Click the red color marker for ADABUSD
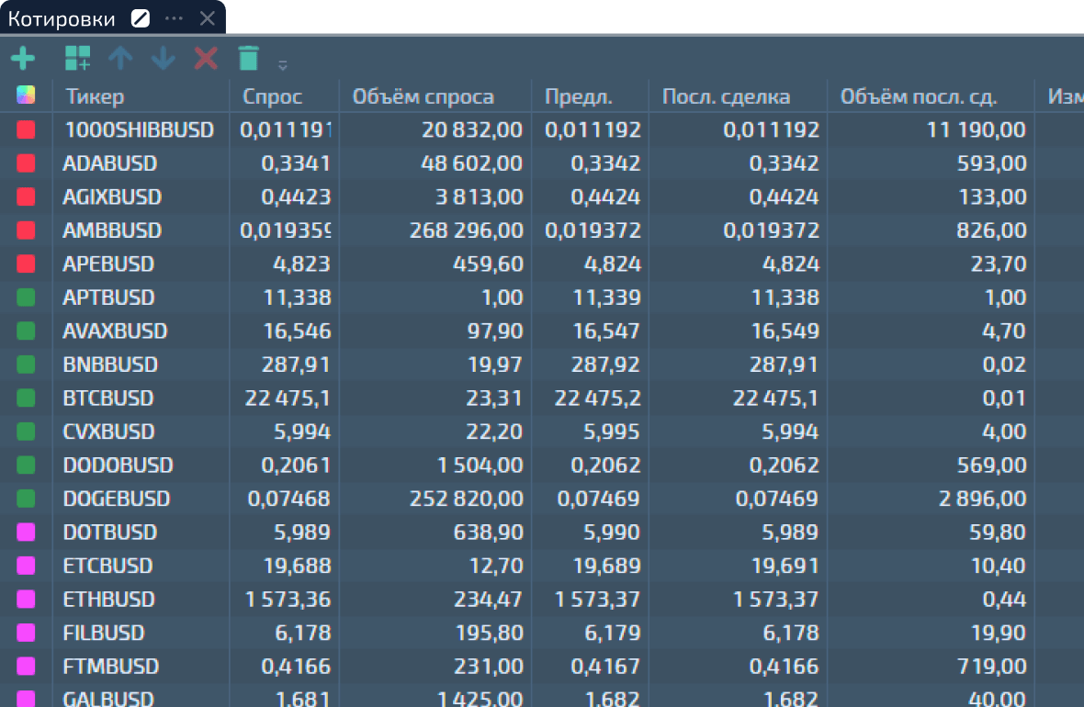The height and width of the screenshot is (707, 1084). (x=26, y=163)
